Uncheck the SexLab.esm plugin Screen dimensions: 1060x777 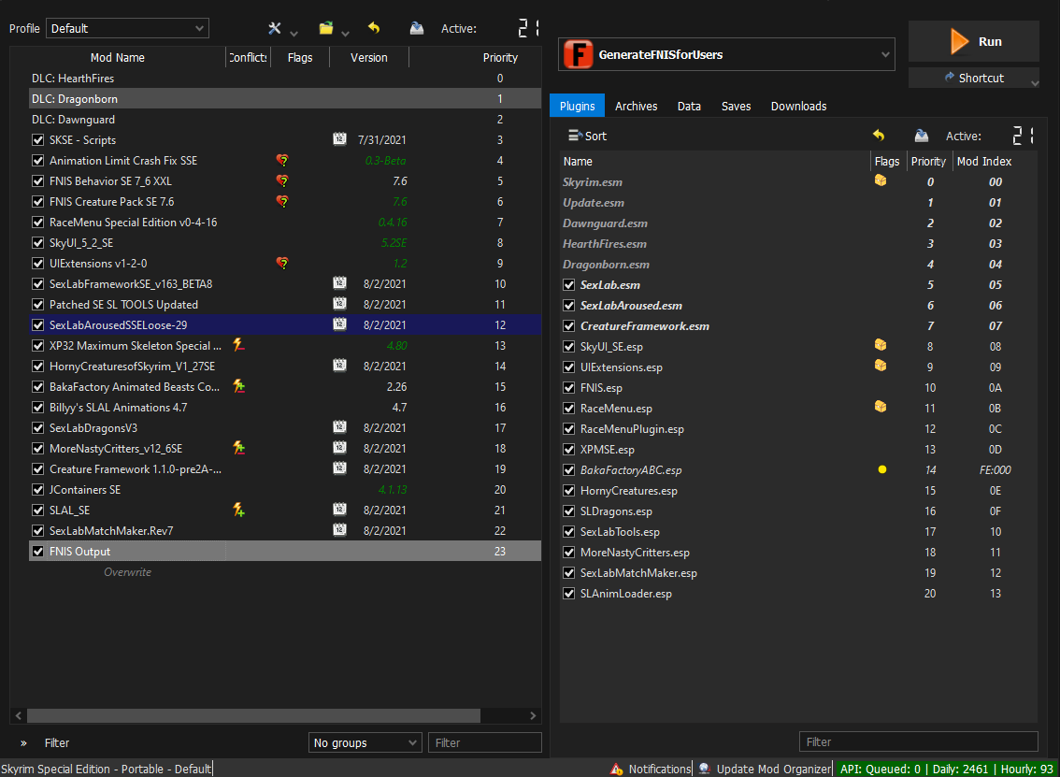coord(569,284)
